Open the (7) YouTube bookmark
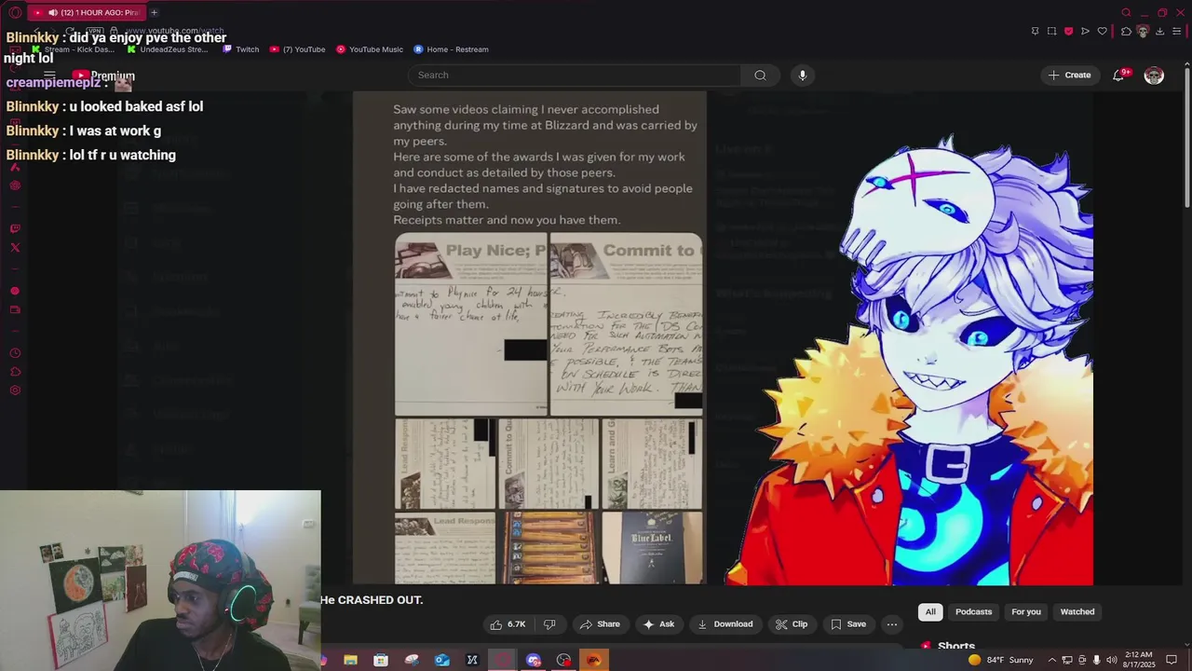Viewport: 1192px width, 671px height. [297, 49]
